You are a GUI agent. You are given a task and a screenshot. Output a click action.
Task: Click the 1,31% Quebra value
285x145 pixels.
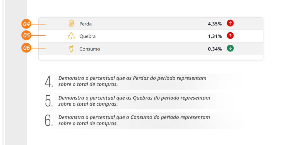215,36
